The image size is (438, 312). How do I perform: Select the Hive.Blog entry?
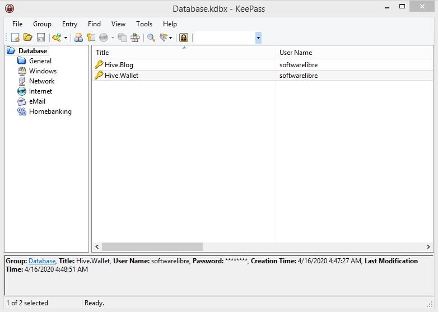[x=263, y=65]
